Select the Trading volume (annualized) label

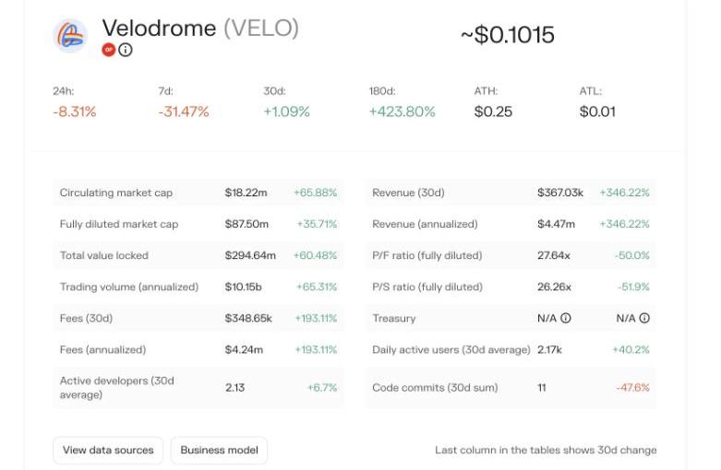point(129,287)
